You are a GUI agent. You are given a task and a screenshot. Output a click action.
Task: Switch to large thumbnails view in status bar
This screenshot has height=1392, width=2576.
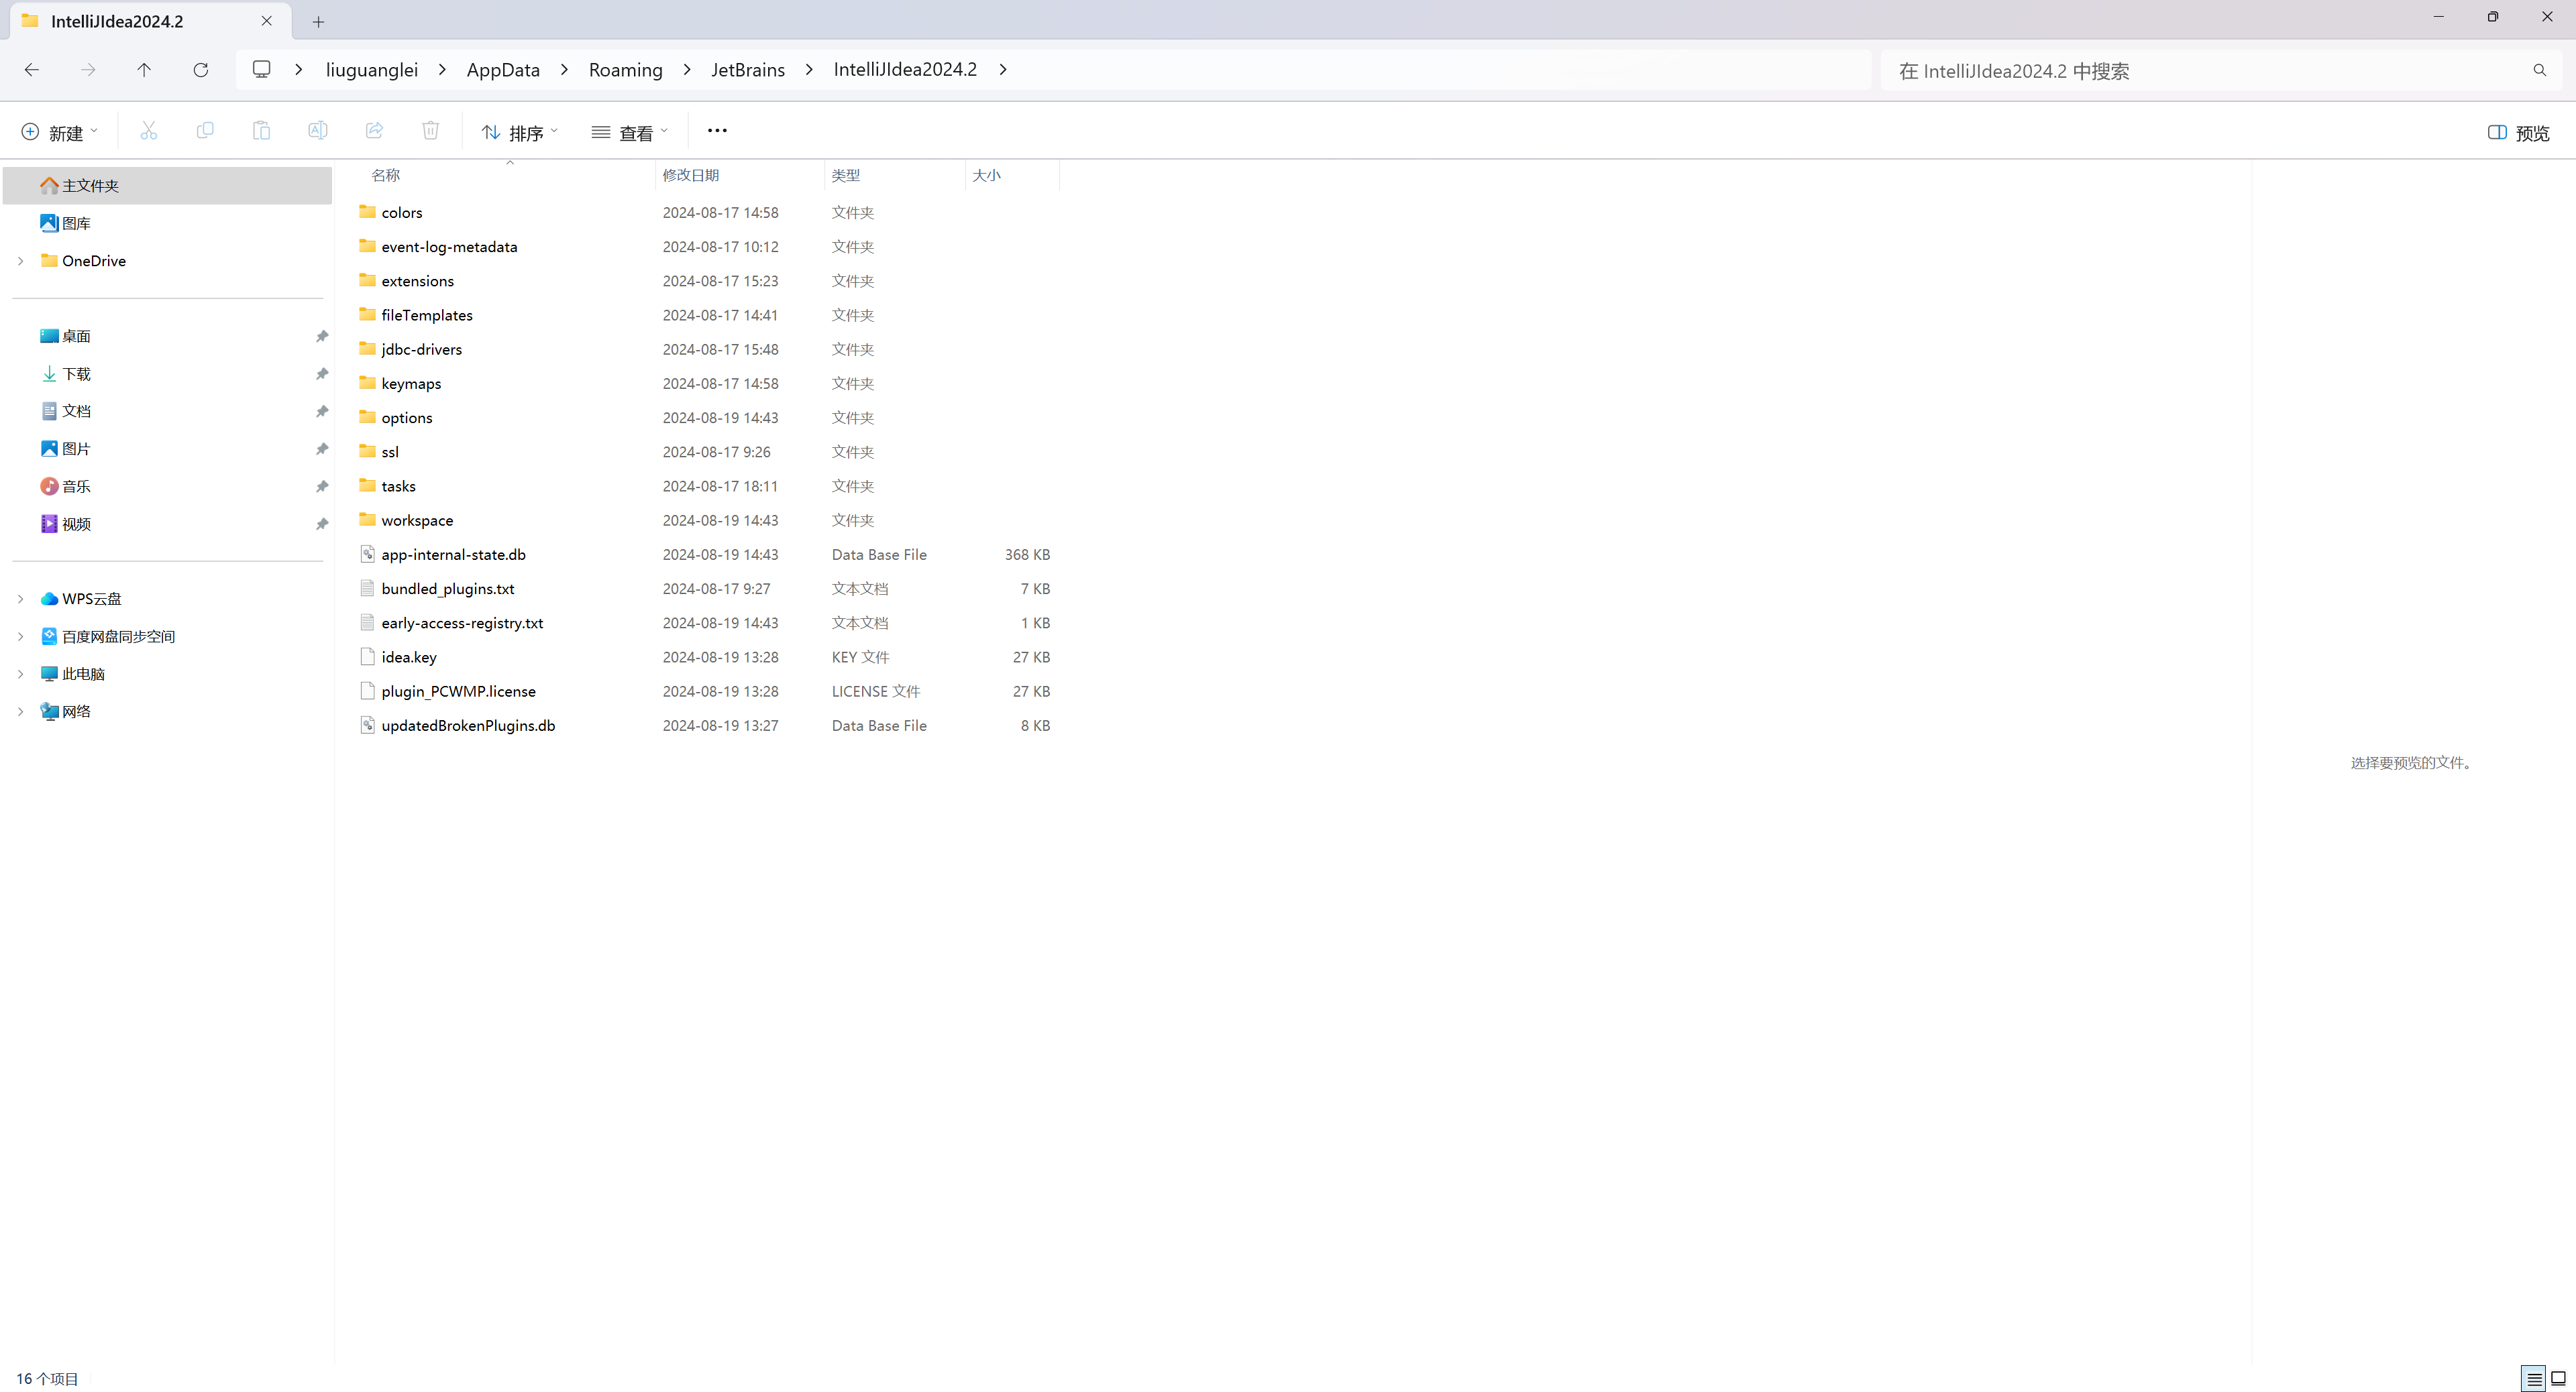(x=2558, y=1378)
